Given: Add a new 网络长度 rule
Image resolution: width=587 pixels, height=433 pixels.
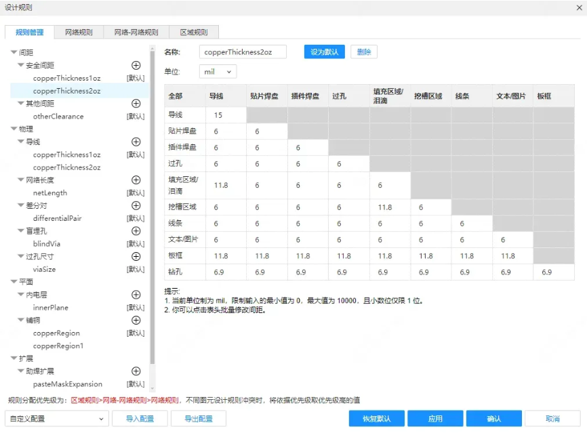Looking at the screenshot, I should point(136,180).
